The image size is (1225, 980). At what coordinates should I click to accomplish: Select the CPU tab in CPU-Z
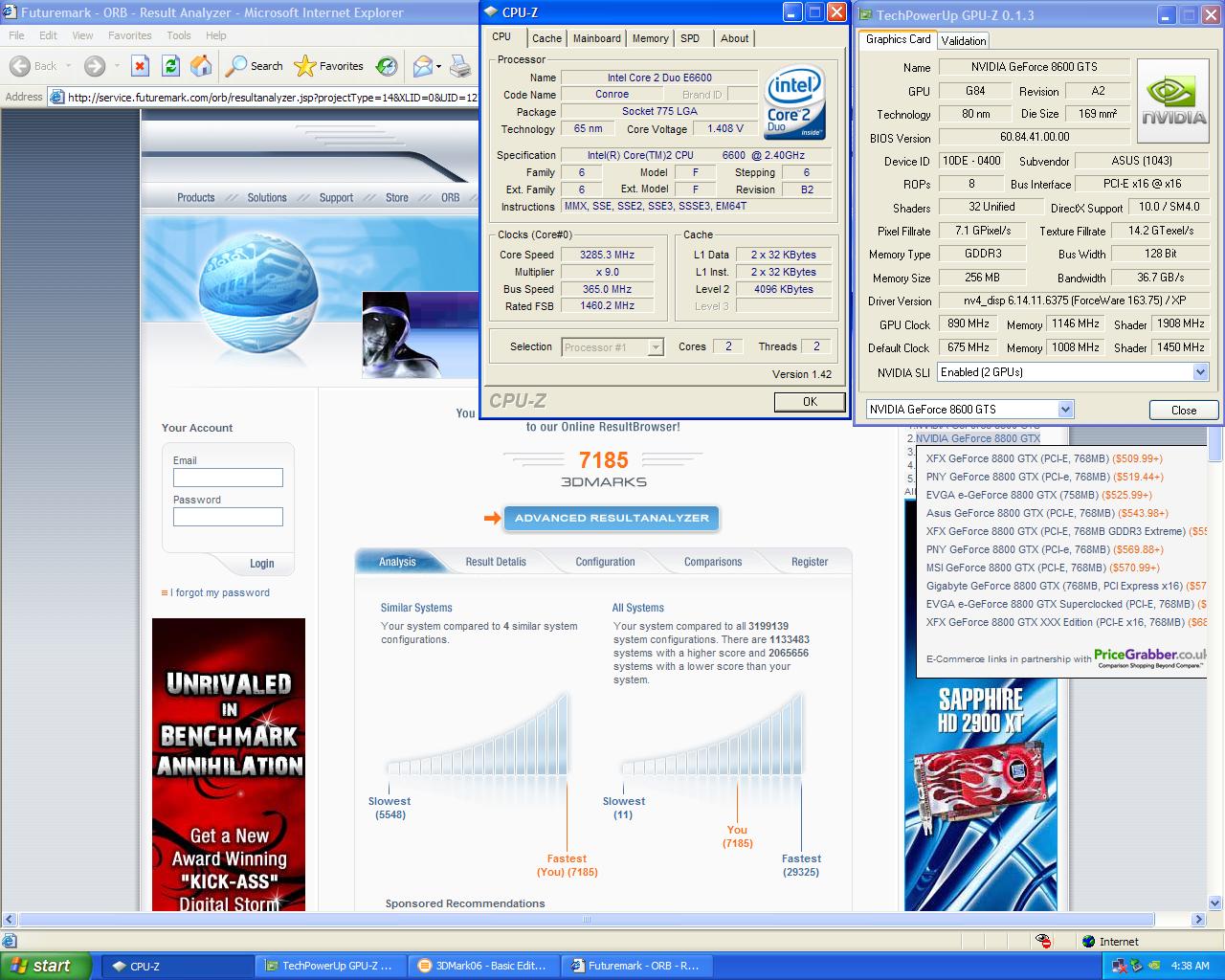pos(501,36)
